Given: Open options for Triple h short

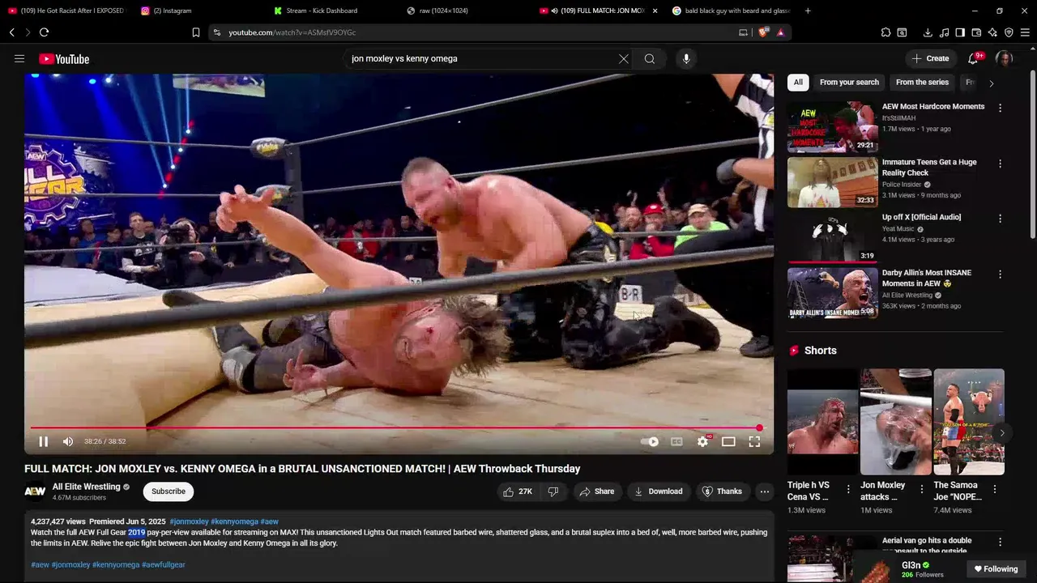Looking at the screenshot, I should coord(848,489).
